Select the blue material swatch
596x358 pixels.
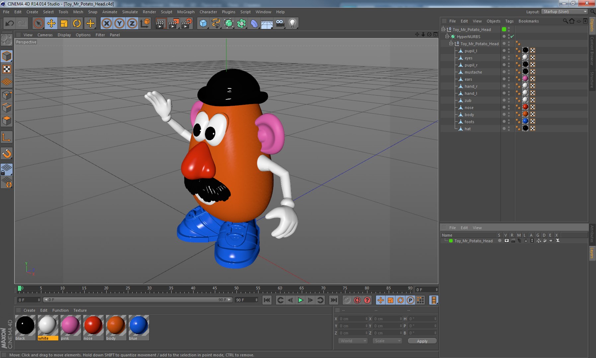[139, 328]
